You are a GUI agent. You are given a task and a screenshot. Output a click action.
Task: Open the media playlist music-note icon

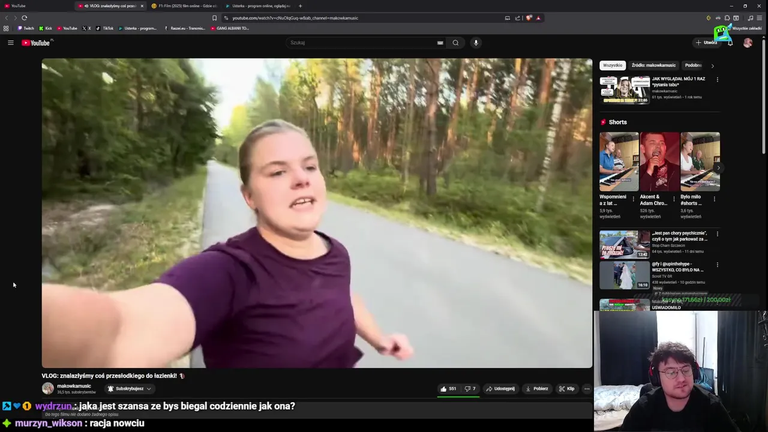point(750,18)
